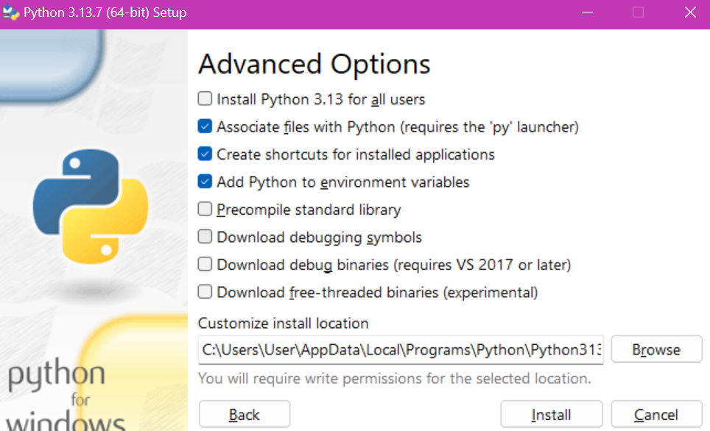Click the install location path field

tap(401, 349)
